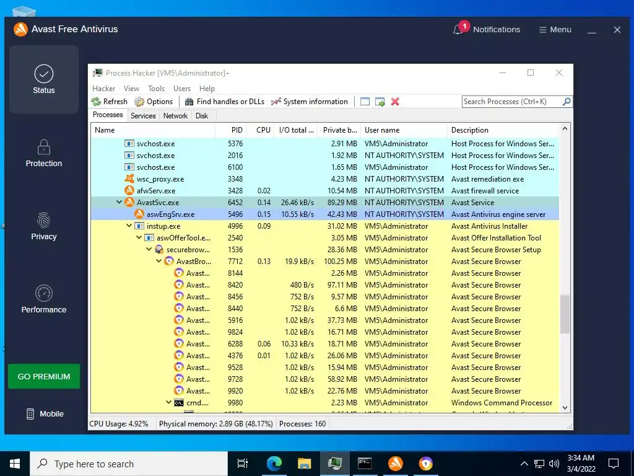The height and width of the screenshot is (476, 634).
Task: Click the process list scrollbar thumb
Action: [565, 314]
